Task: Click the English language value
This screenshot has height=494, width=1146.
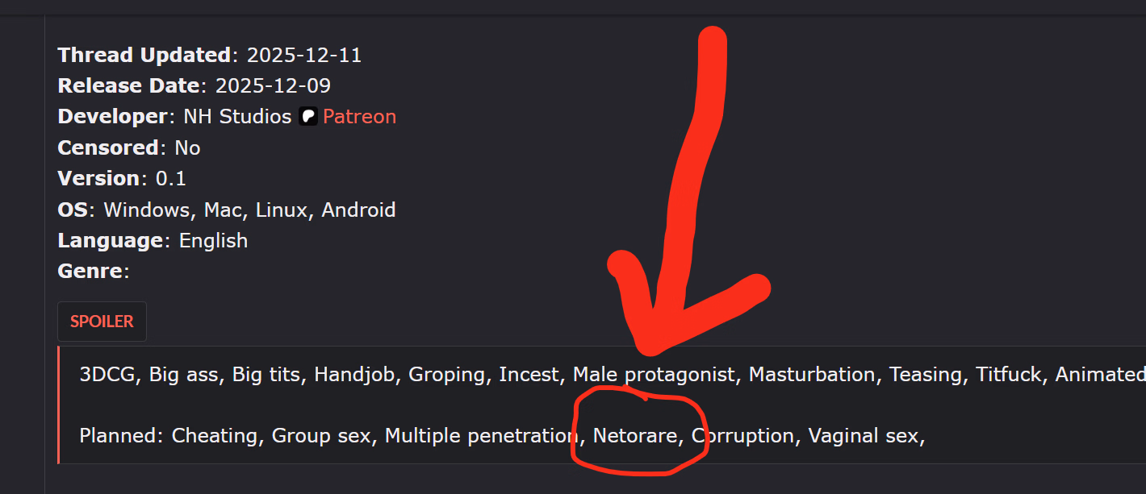Action: coord(213,241)
